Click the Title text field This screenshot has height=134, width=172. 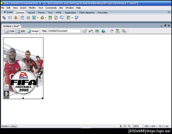pos(64,31)
